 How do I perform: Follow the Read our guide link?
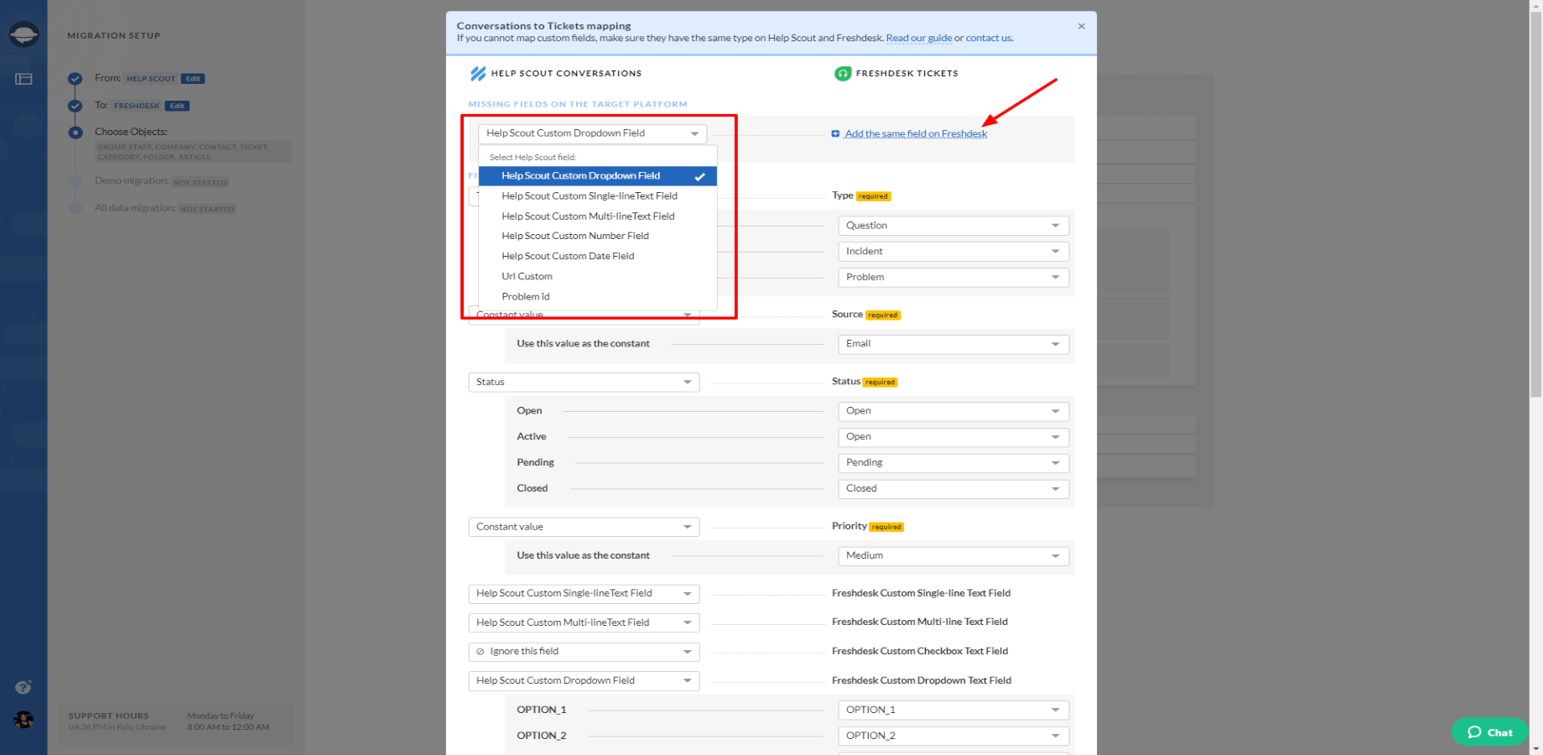919,38
